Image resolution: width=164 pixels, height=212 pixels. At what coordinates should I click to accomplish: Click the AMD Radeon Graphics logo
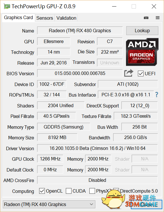pos(142,52)
